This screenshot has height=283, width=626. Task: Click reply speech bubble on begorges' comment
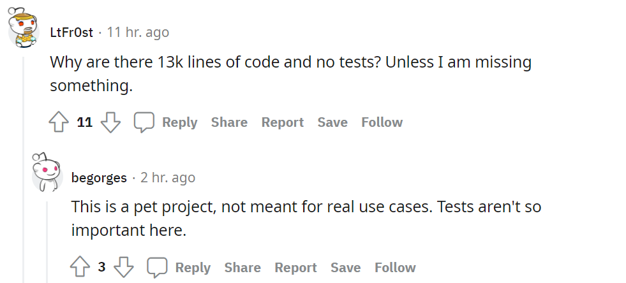[157, 268]
